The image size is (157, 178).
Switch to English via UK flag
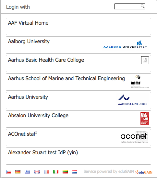click(37, 172)
